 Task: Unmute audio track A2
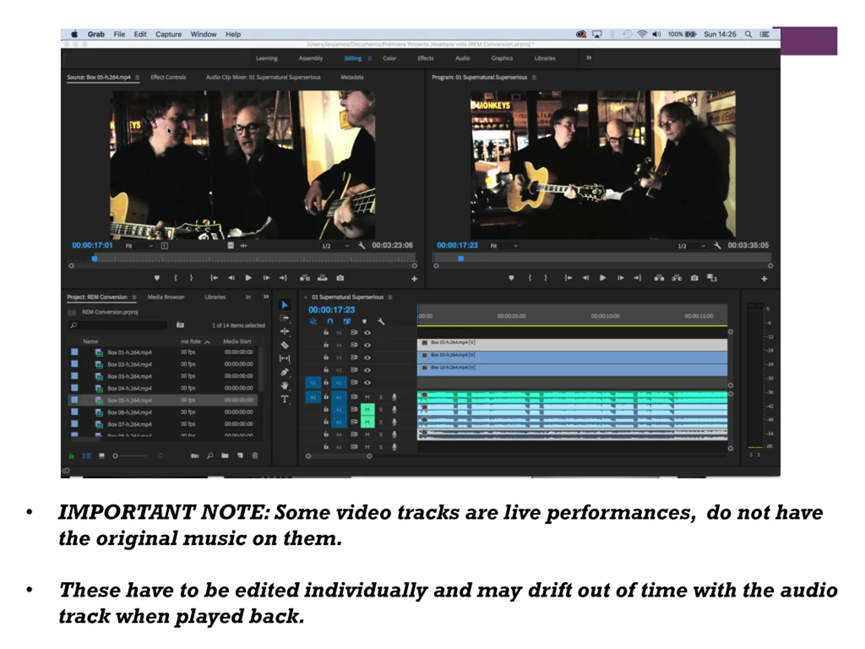pyautogui.click(x=367, y=410)
